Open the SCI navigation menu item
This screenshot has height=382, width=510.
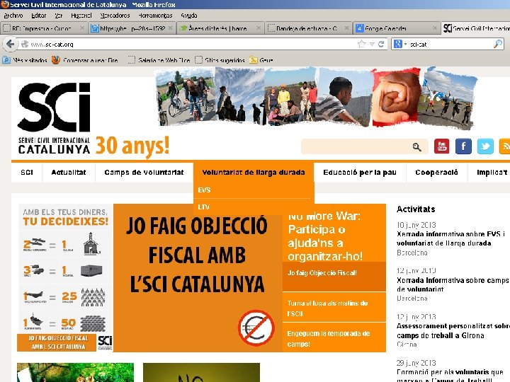click(27, 173)
